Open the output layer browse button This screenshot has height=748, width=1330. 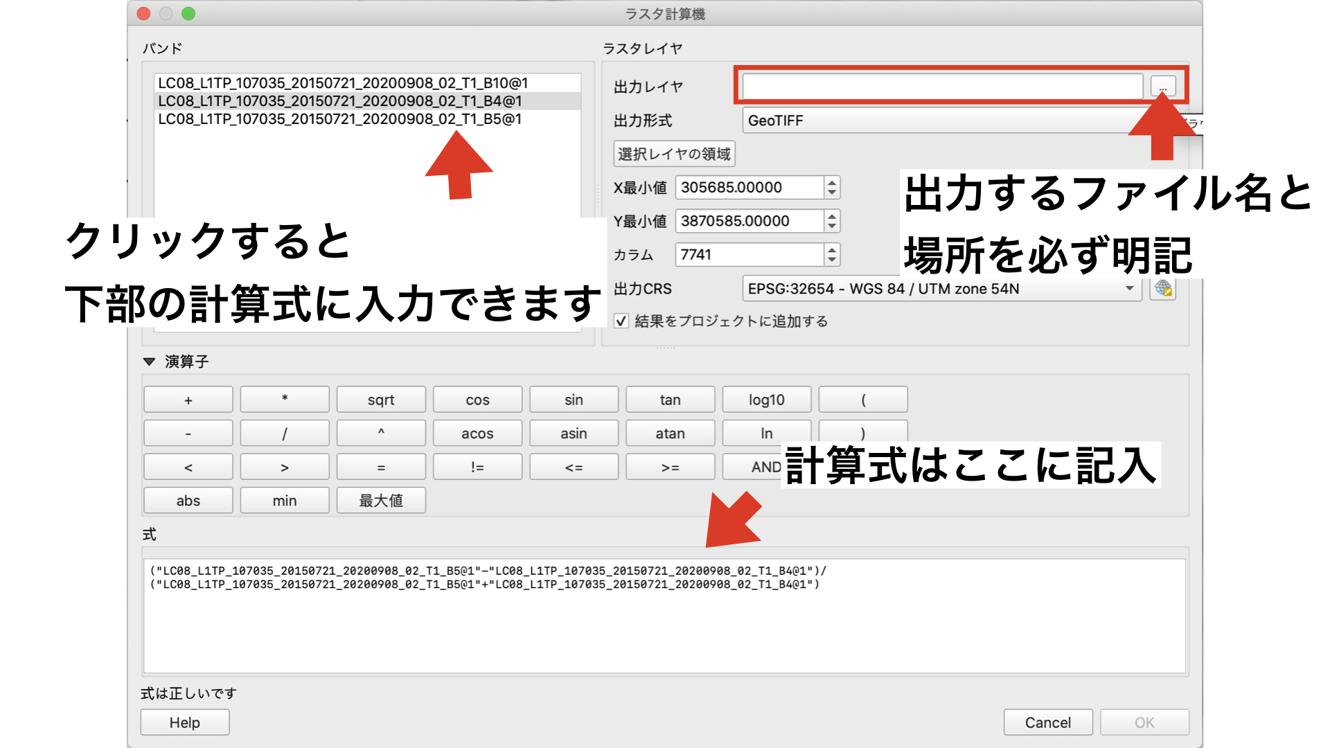(x=1163, y=87)
